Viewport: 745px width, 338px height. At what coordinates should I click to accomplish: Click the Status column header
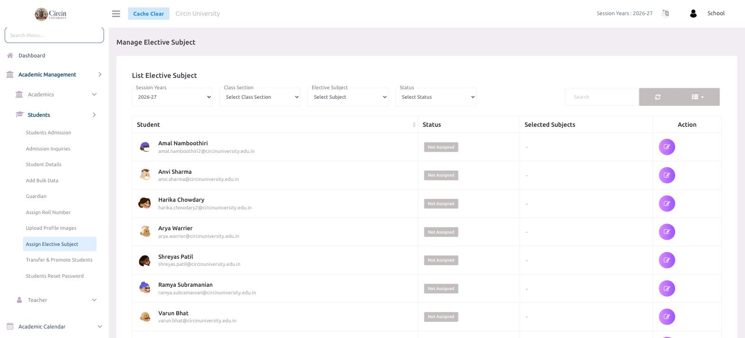(x=432, y=125)
